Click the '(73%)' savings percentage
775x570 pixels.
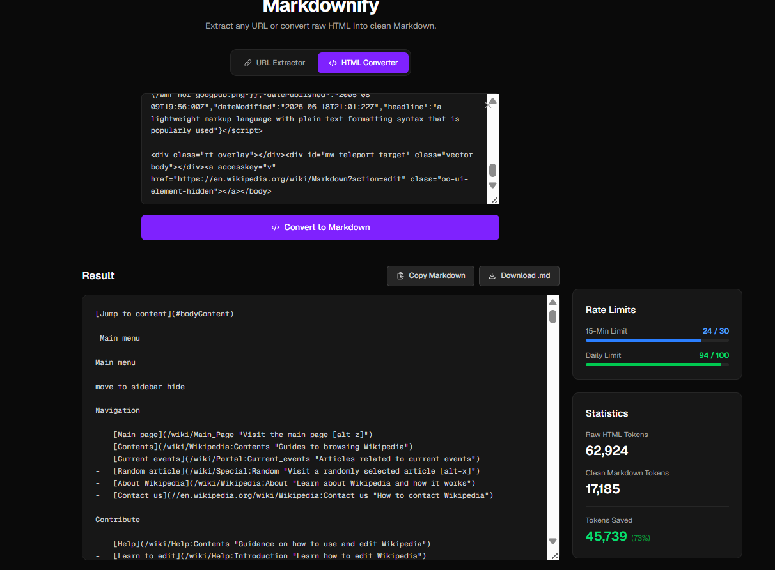(x=641, y=538)
